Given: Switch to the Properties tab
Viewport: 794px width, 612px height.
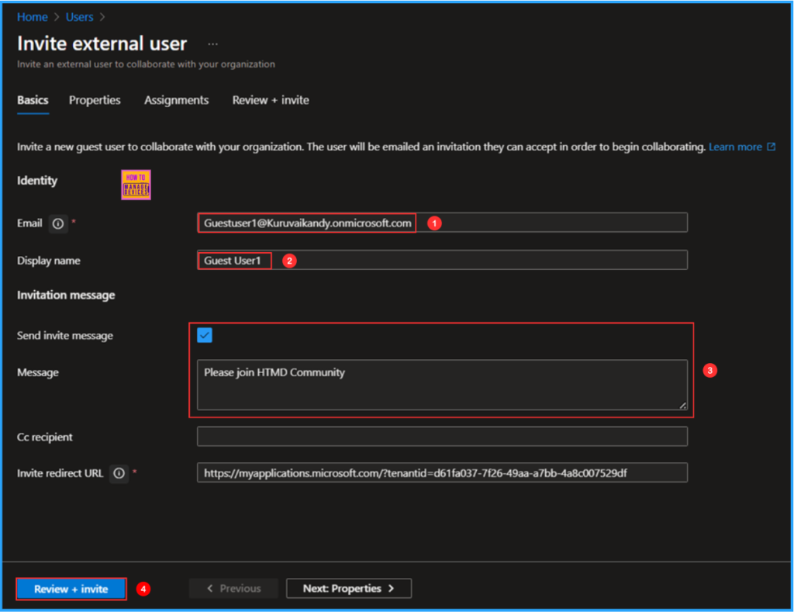Looking at the screenshot, I should (95, 100).
